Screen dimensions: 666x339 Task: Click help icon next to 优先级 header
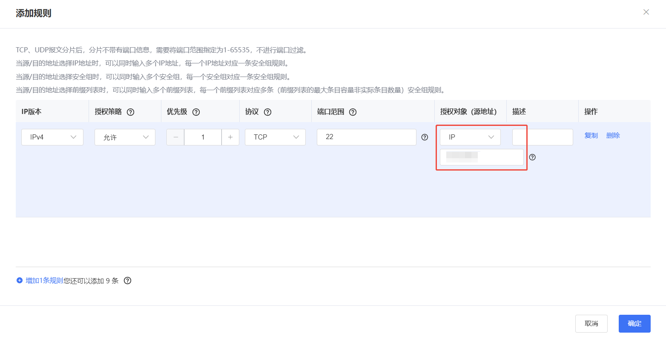[196, 112]
